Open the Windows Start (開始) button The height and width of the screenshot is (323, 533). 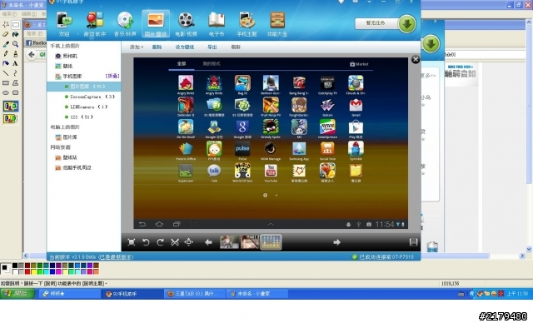click(17, 294)
